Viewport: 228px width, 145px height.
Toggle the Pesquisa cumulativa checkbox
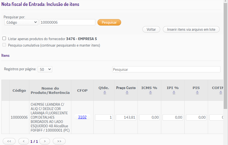pyautogui.click(x=4, y=45)
